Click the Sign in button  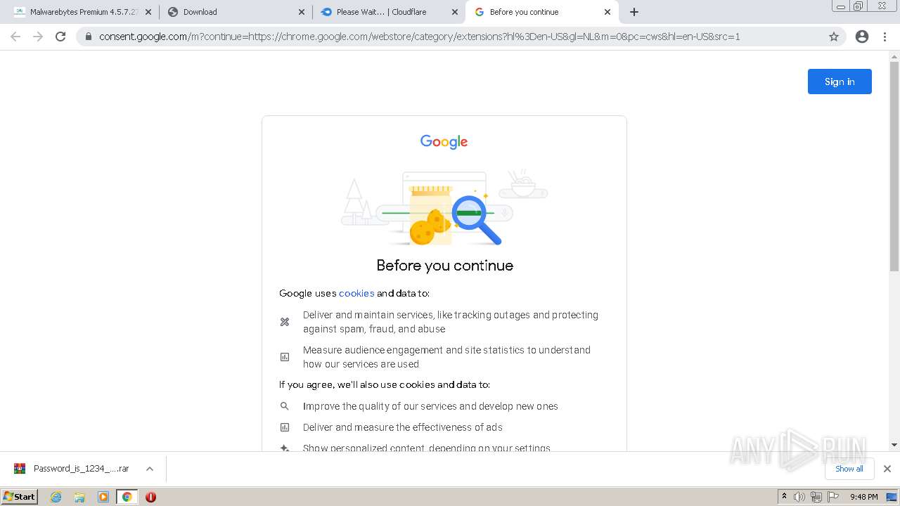(840, 82)
